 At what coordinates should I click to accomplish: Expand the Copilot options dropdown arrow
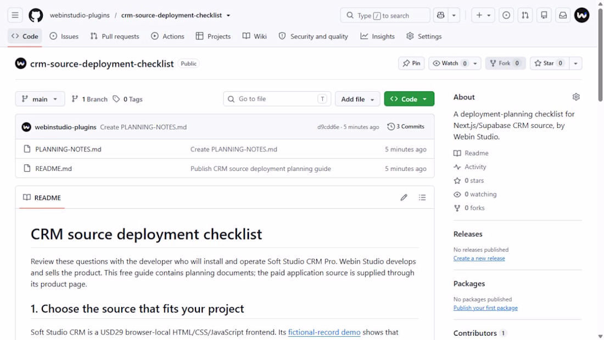coord(454,15)
